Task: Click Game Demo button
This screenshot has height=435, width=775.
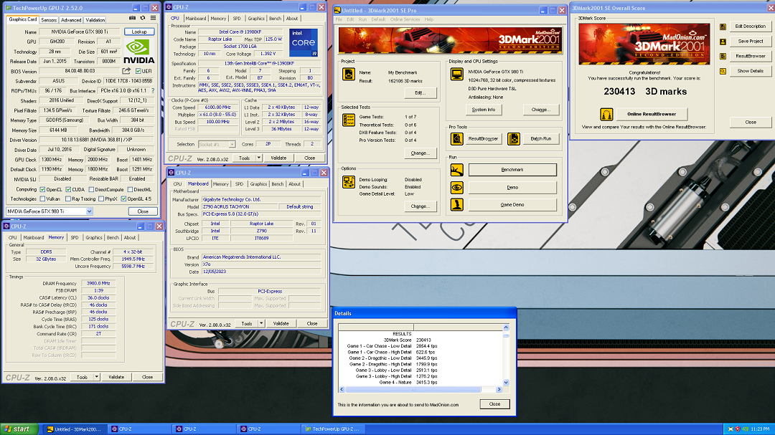Action: [512, 204]
